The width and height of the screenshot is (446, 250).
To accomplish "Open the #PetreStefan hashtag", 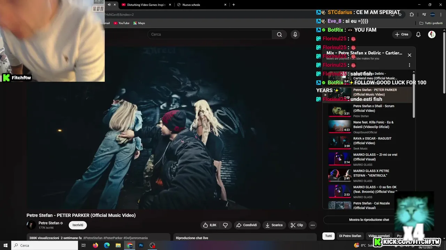I will coord(93,238).
